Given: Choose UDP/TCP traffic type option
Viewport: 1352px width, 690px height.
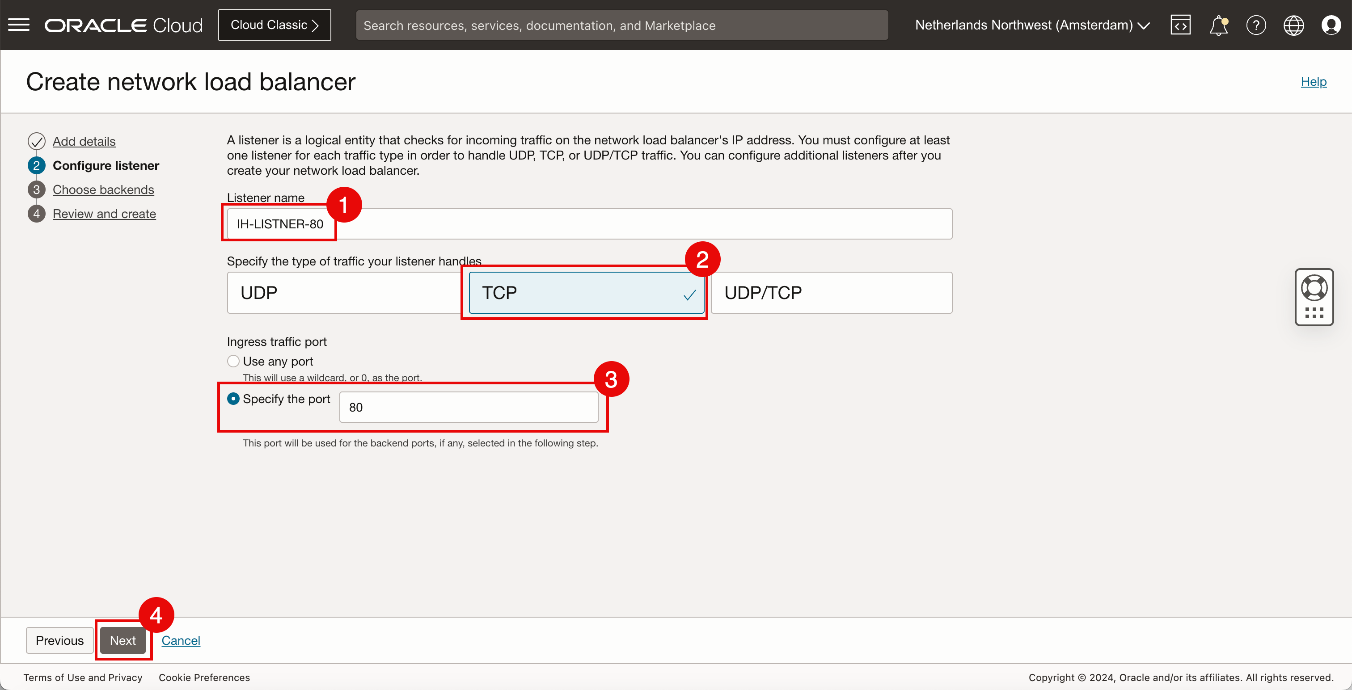Looking at the screenshot, I should coord(831,292).
